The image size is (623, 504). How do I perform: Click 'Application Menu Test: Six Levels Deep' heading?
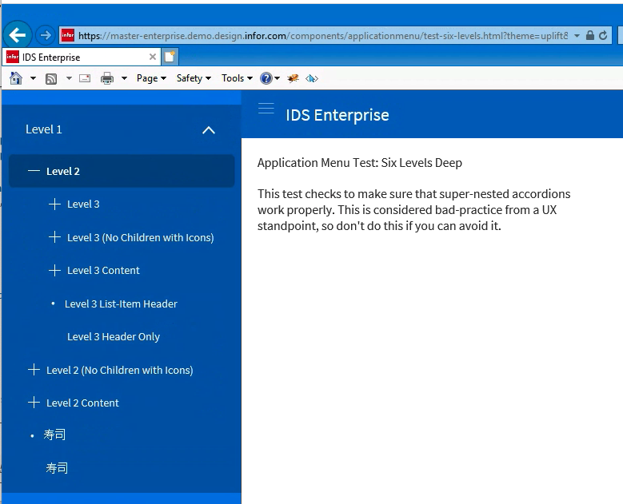pyautogui.click(x=360, y=163)
